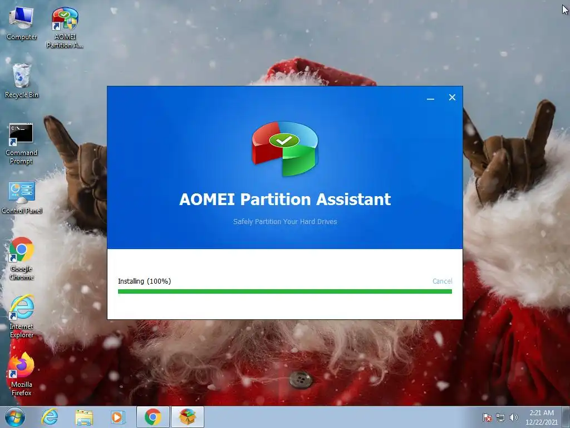Open Windows Media Player from the taskbar

click(x=118, y=417)
